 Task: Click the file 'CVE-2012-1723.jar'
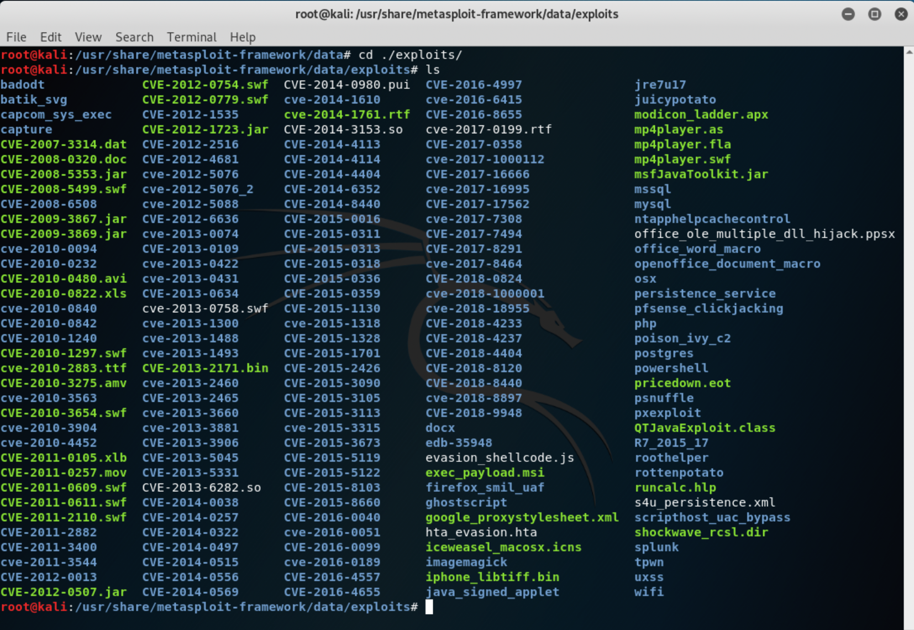pyautogui.click(x=205, y=129)
